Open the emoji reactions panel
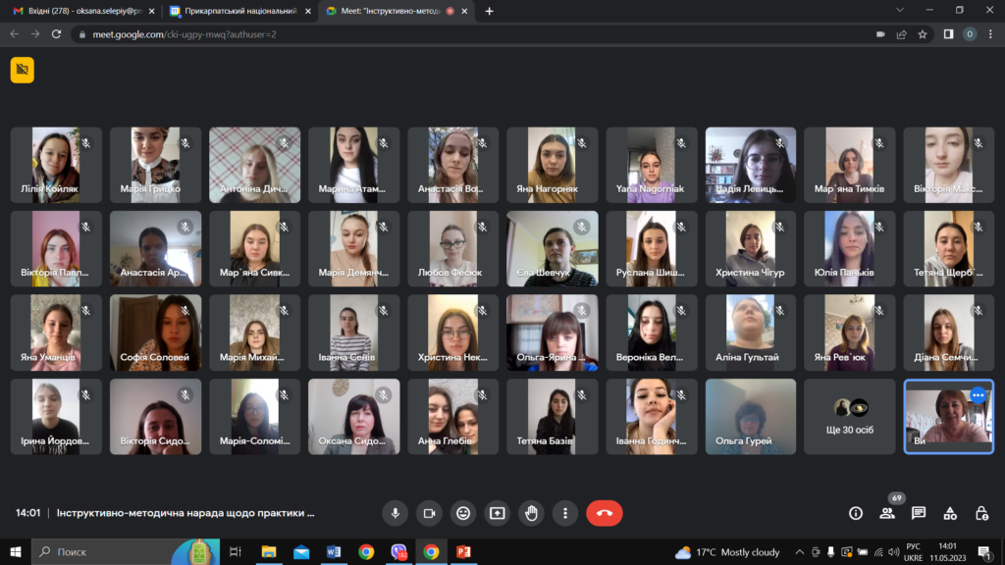The image size is (1005, 565). [463, 513]
